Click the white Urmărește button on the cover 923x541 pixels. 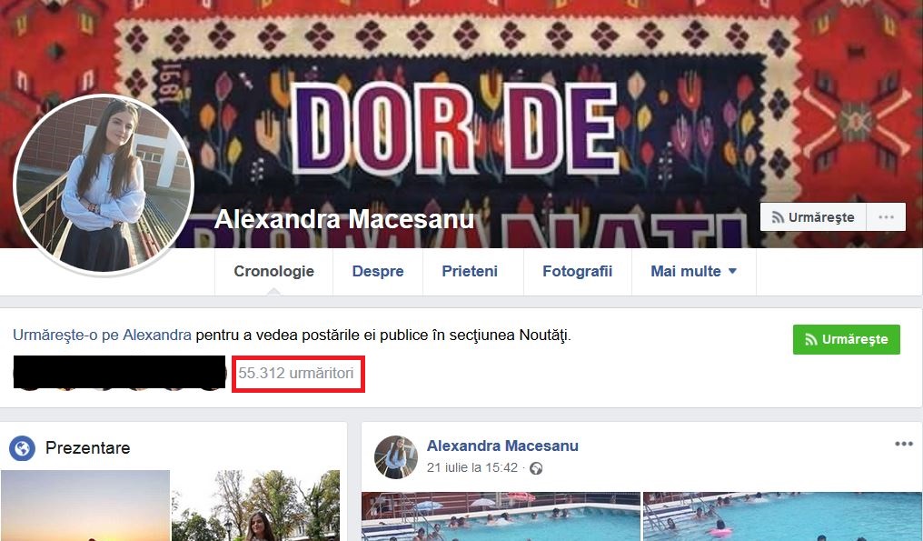point(813,217)
